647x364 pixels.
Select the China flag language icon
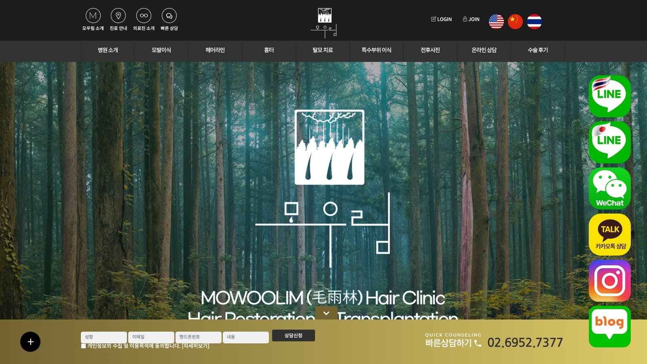pos(515,21)
